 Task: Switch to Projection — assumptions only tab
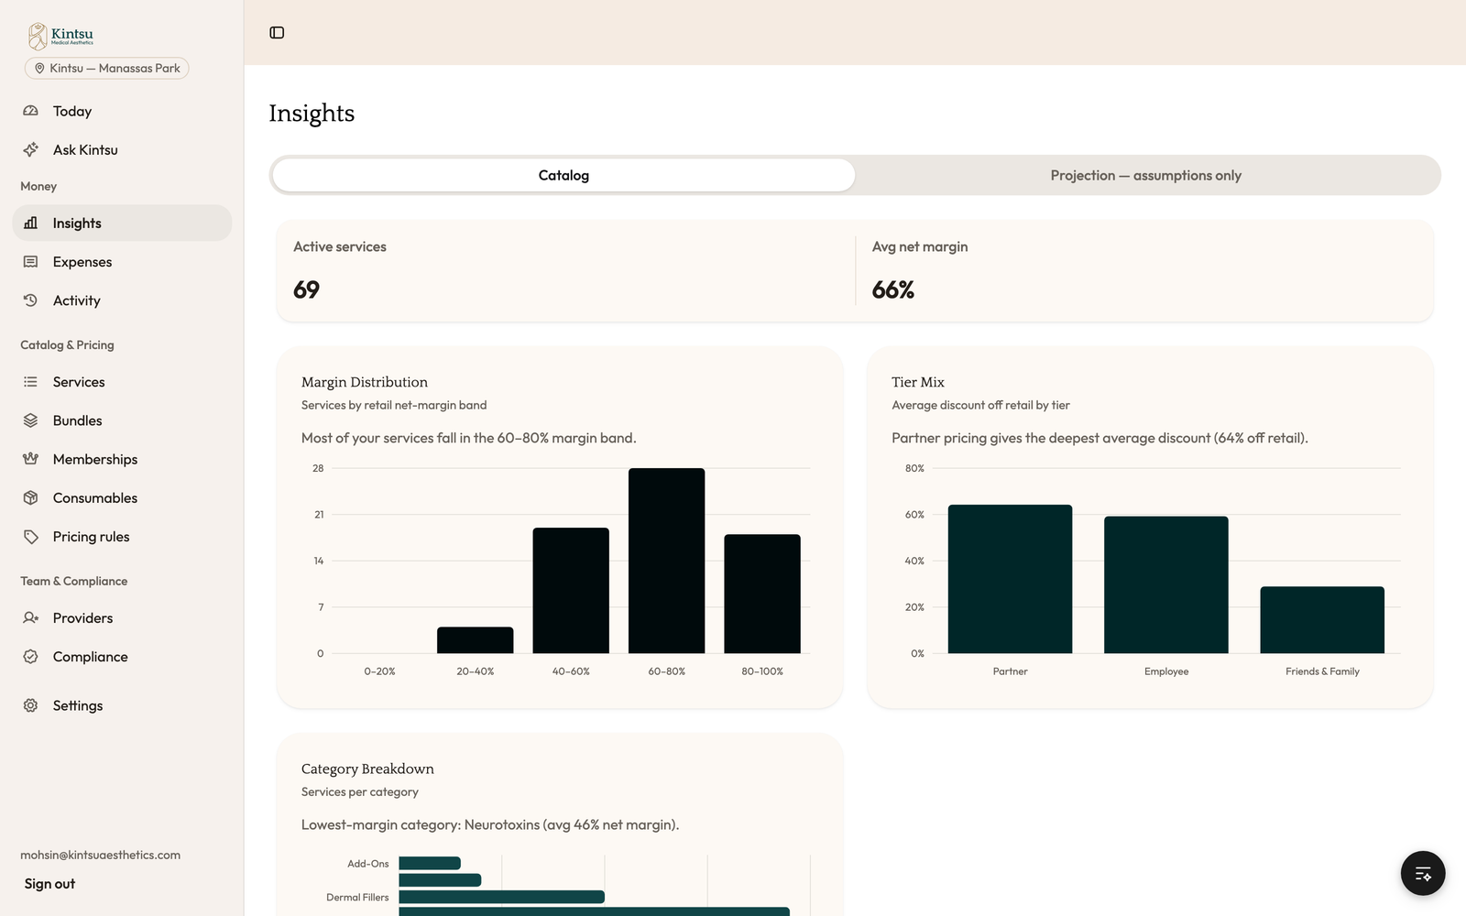point(1145,175)
